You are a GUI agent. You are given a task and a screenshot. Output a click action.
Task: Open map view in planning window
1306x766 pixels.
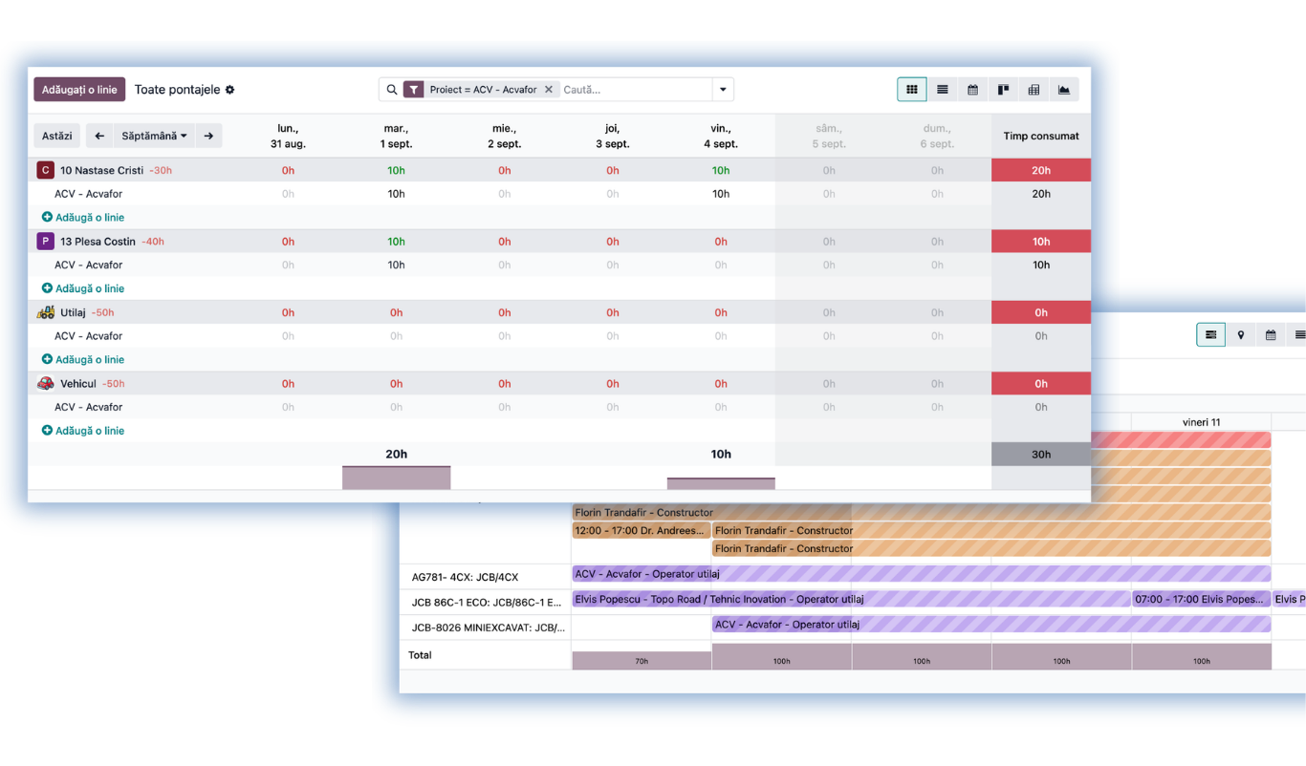click(x=1241, y=335)
